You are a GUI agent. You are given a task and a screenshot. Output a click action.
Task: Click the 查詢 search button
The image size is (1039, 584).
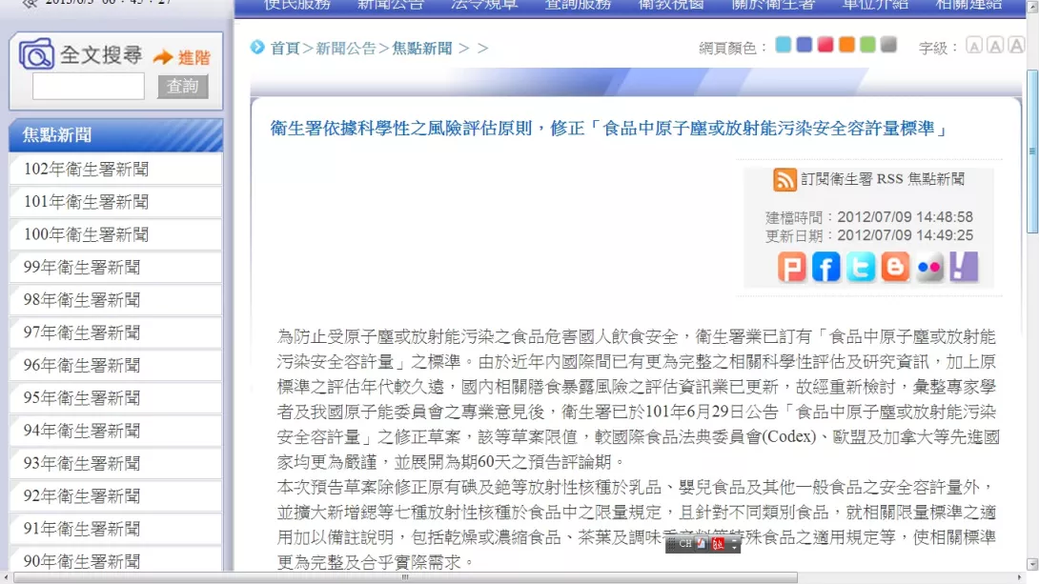tap(183, 86)
